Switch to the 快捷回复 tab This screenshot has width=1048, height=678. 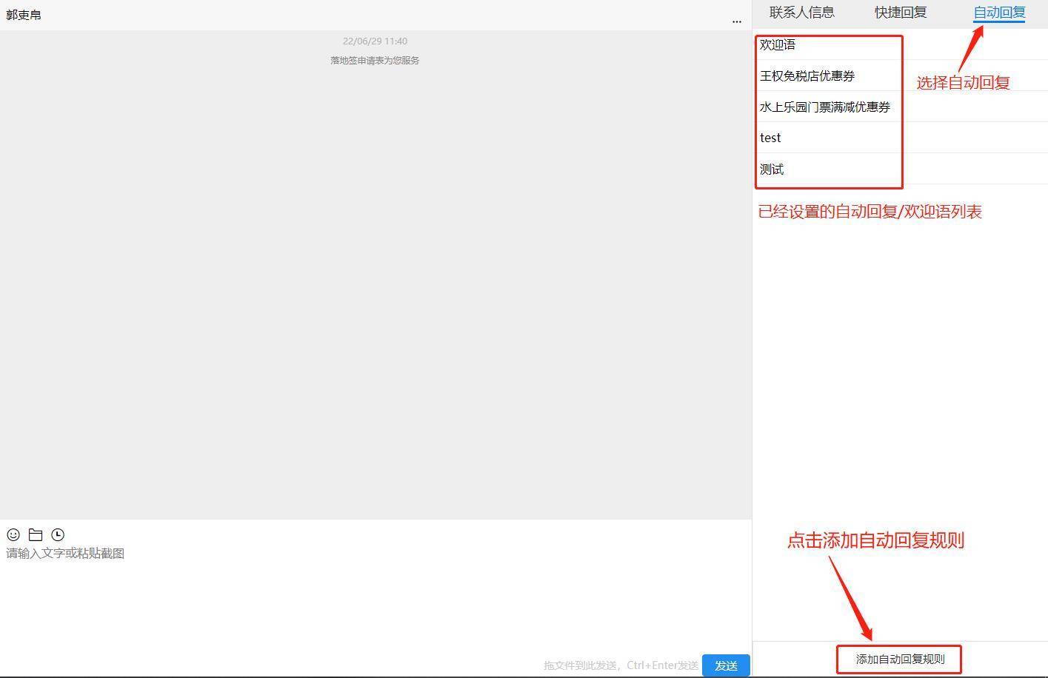click(900, 12)
